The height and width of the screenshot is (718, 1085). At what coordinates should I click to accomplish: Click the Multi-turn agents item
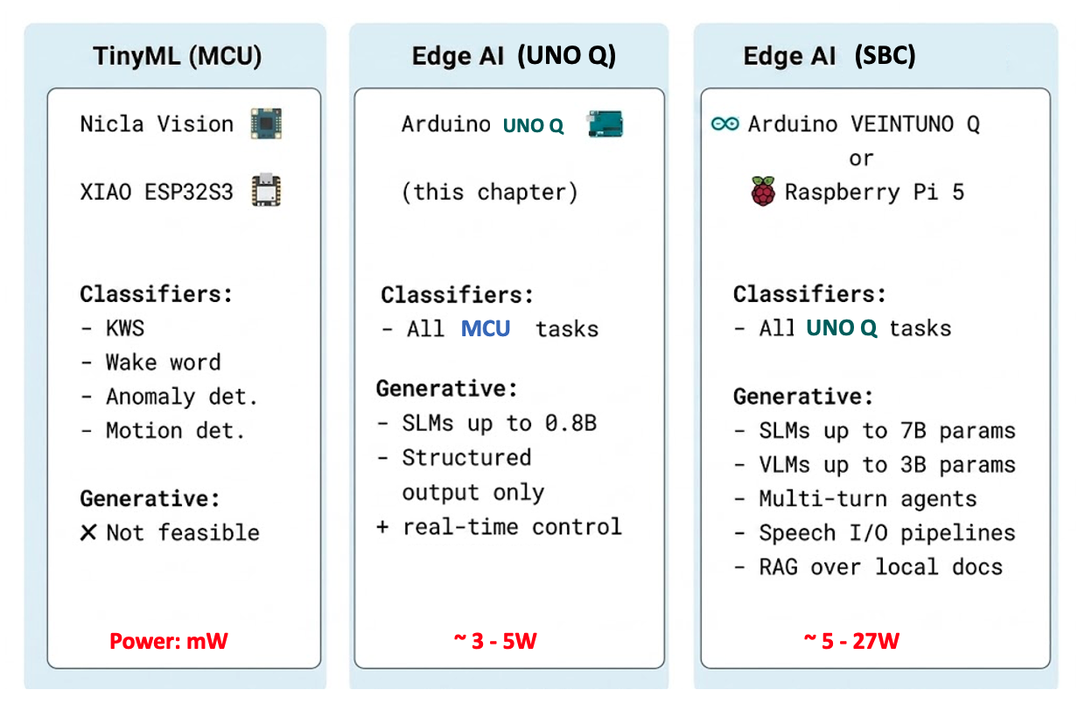tap(855, 499)
